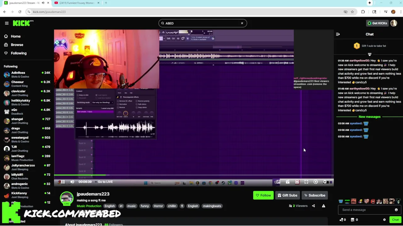Follow jpaudemars223
Screen dimensions: 403x226
(x=263, y=195)
